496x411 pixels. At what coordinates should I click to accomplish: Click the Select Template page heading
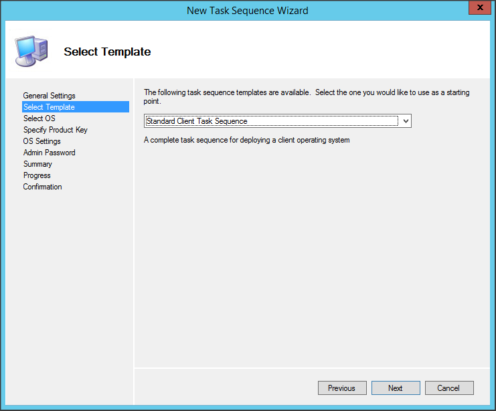[107, 52]
